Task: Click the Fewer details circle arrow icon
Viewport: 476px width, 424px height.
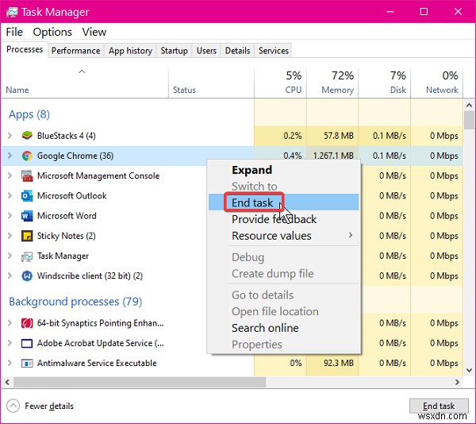Action: pos(13,406)
